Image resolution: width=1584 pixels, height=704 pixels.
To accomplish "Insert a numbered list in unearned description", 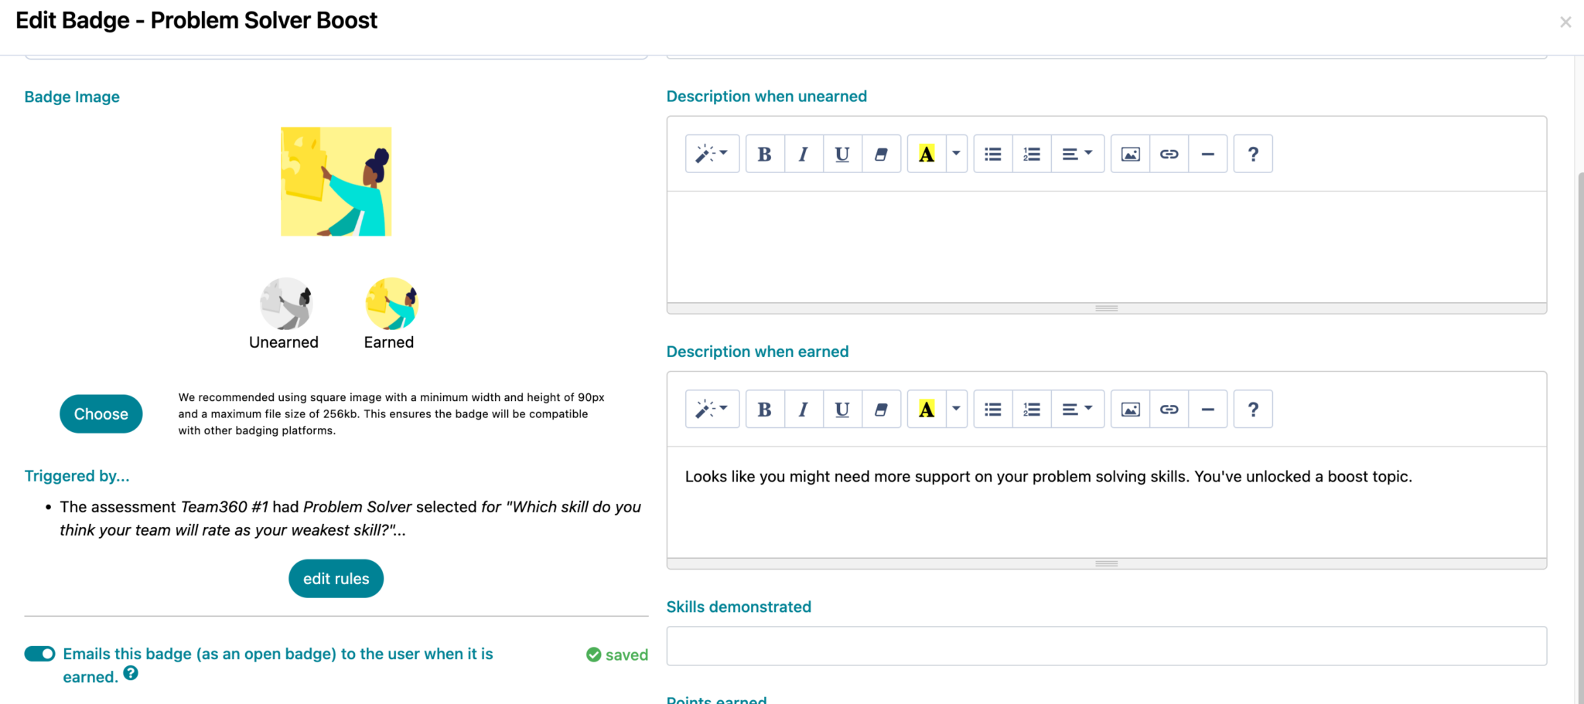I will (1031, 154).
